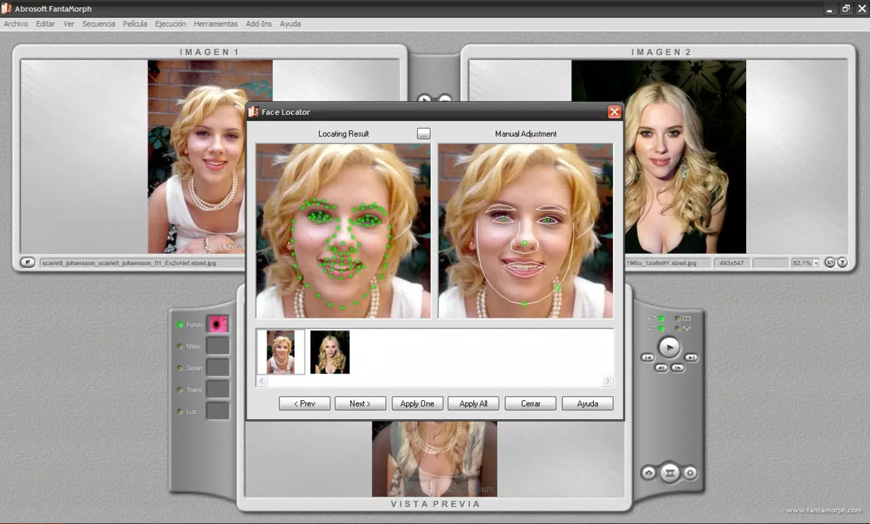The image size is (870, 524).
Task: Click the camera snapshot icon
Action: (x=648, y=473)
